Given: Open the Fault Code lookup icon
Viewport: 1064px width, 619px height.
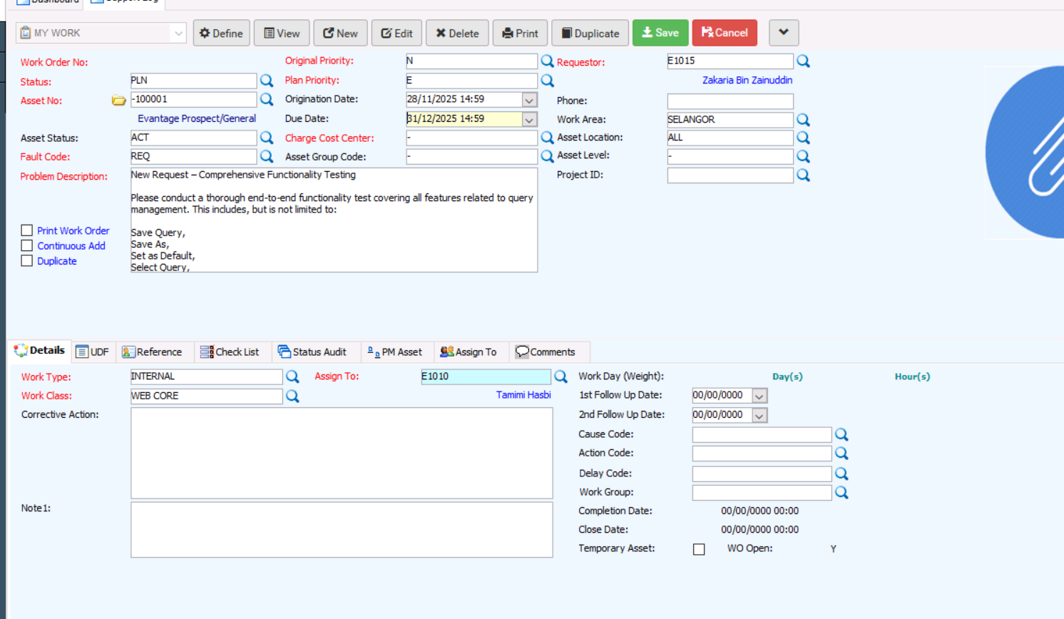Looking at the screenshot, I should (267, 156).
